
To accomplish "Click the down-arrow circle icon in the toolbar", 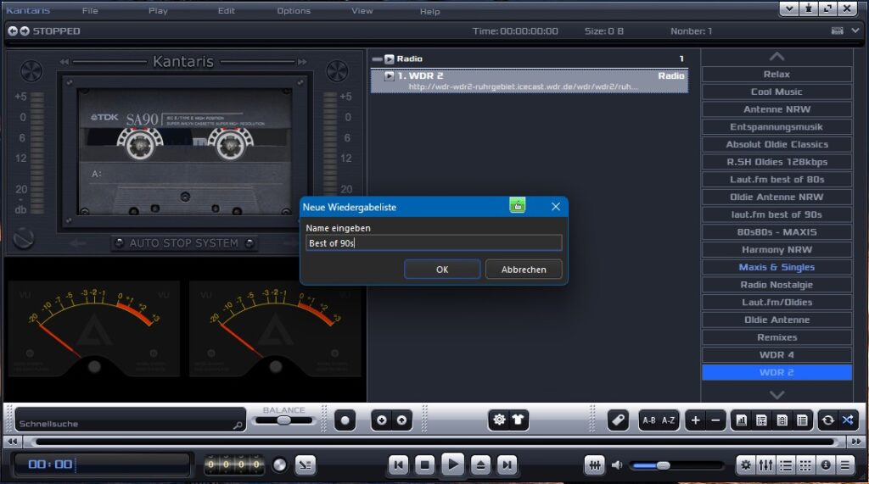I will coord(381,420).
